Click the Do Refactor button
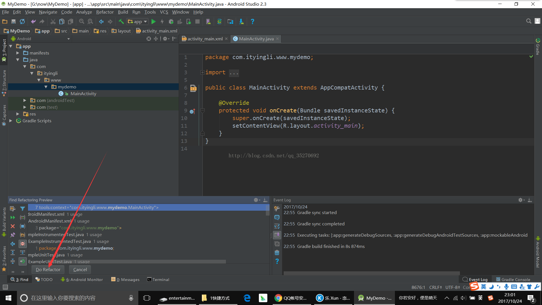This screenshot has height=305, width=542. pos(48,269)
